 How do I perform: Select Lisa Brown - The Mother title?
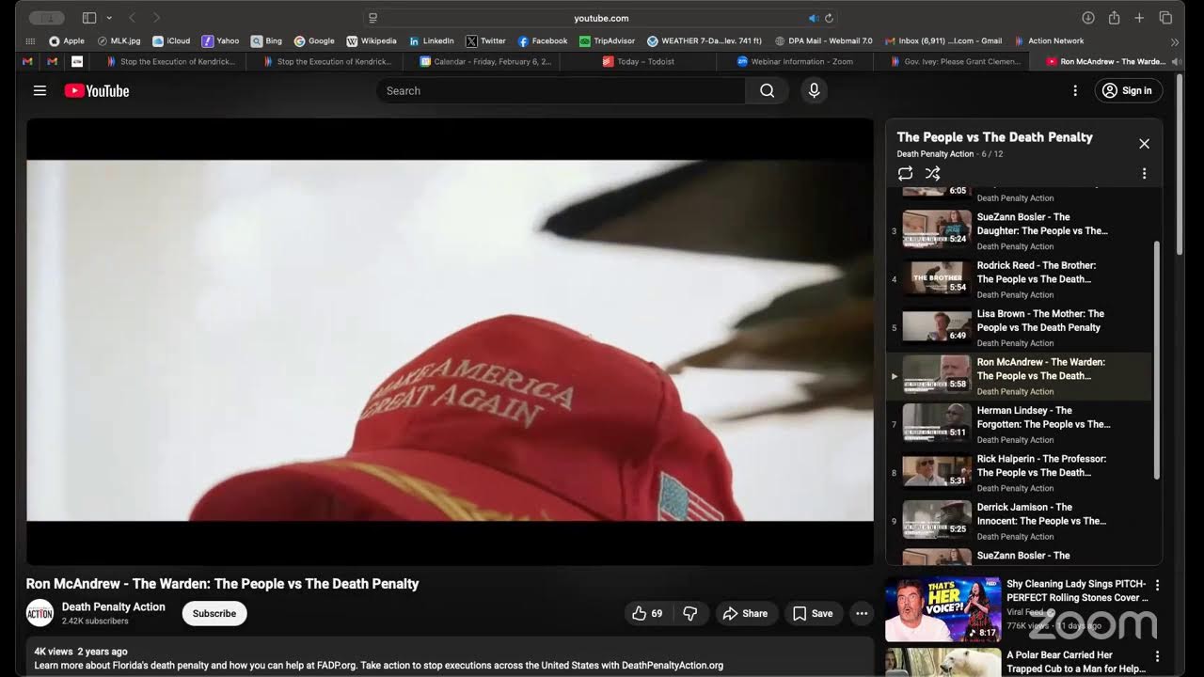tap(1040, 321)
